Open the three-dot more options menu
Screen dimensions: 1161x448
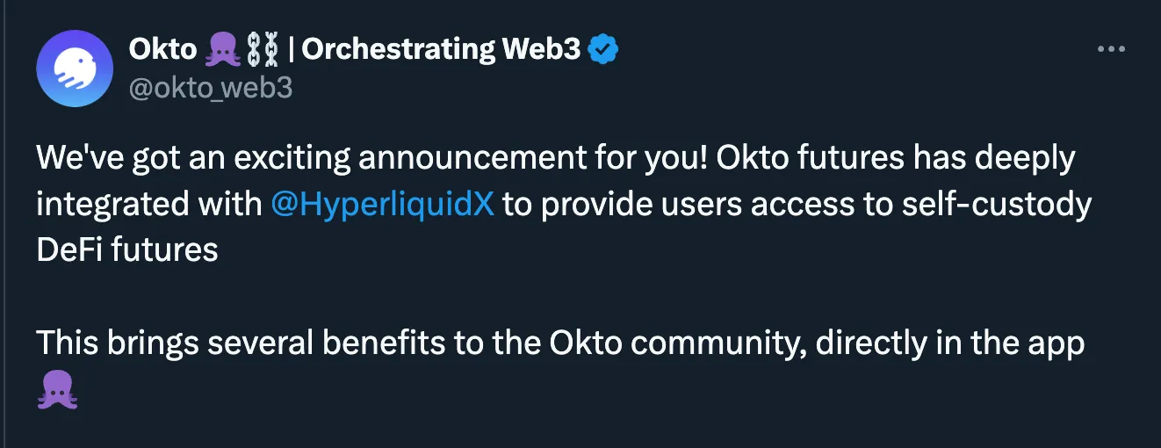(x=1111, y=50)
